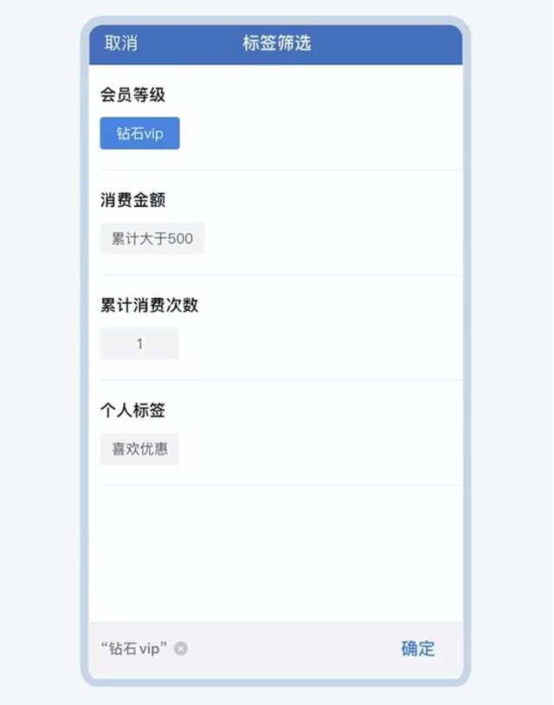
Task: Remove the "钻石 vip" selected filter chip
Action: click(180, 649)
